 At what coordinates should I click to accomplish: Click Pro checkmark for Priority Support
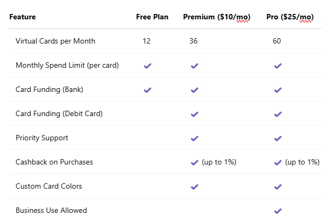click(278, 138)
